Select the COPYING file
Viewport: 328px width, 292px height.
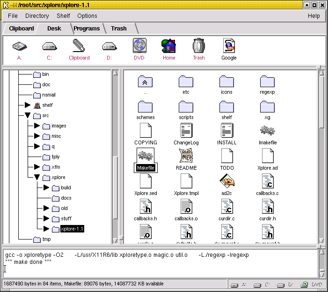(x=146, y=130)
